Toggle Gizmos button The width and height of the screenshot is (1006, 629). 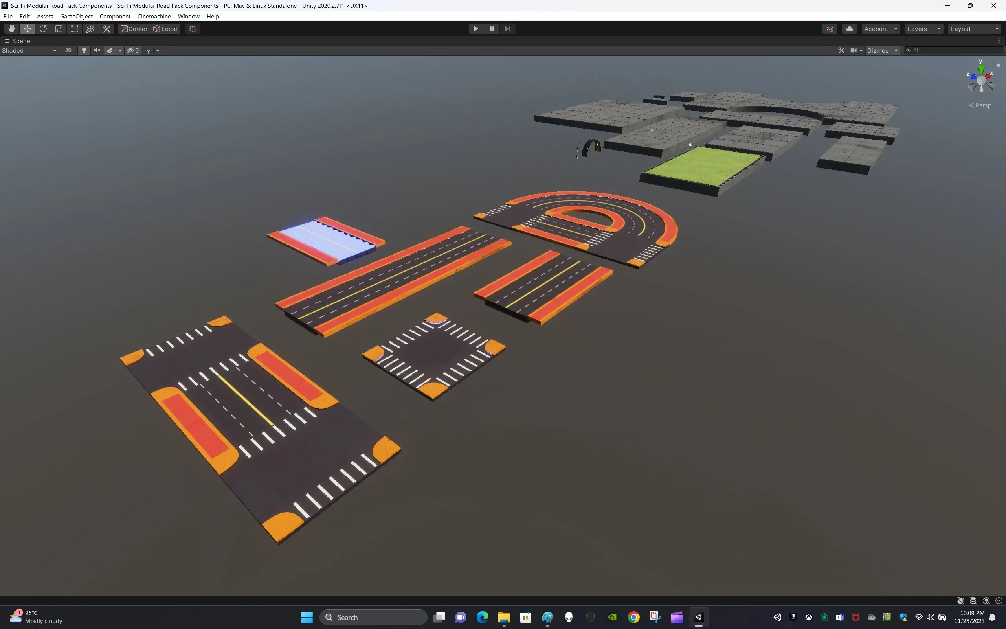(x=878, y=50)
